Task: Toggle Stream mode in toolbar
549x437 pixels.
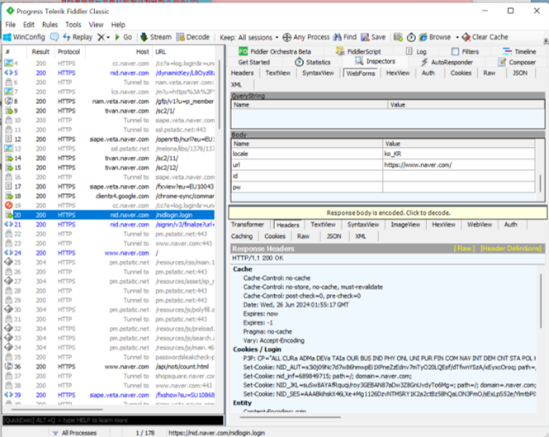Action: coord(156,37)
